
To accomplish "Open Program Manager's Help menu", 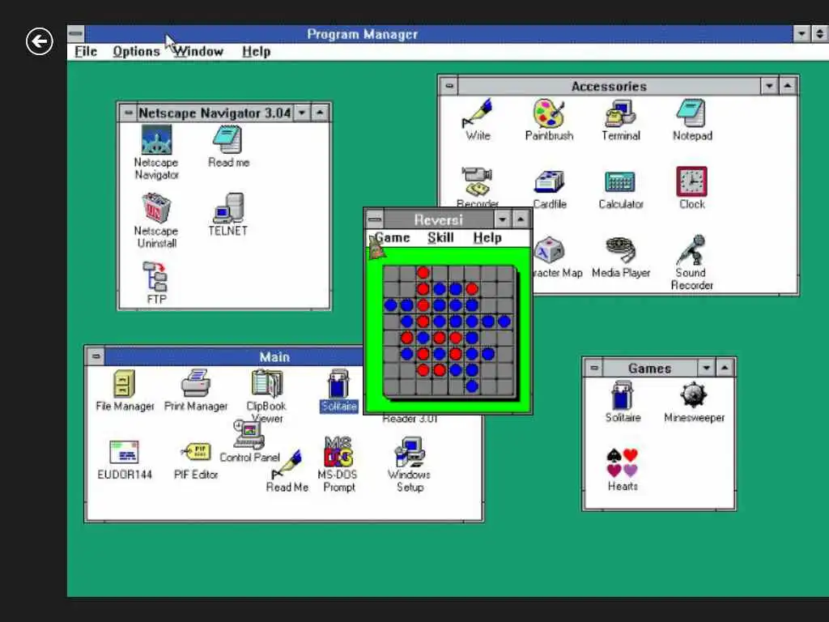I will coord(257,51).
